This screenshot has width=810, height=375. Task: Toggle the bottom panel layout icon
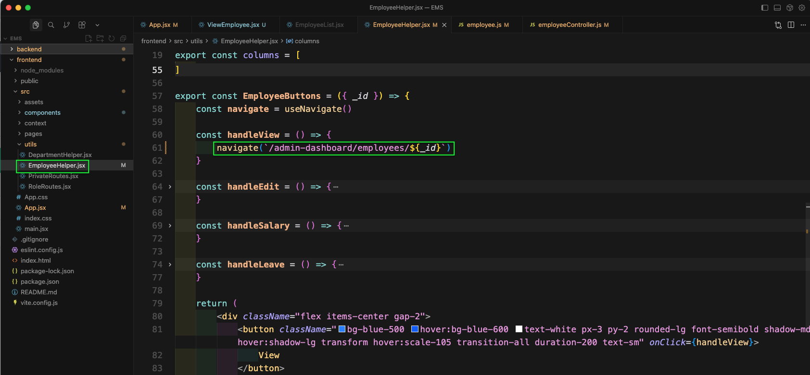[x=777, y=8]
